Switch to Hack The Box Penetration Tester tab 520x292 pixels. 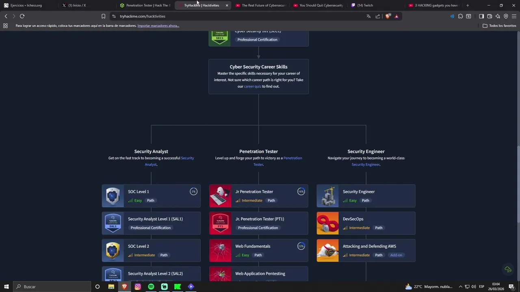tap(145, 5)
